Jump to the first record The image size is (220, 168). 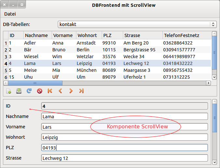pyautogui.click(x=50, y=91)
